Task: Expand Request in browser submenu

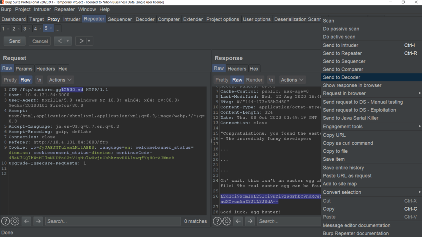Action: coord(371,94)
